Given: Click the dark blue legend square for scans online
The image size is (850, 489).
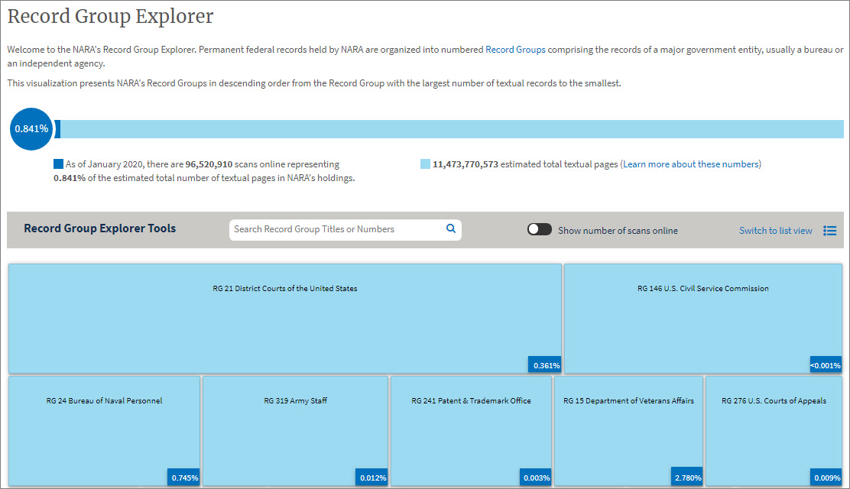Looking at the screenshot, I should pyautogui.click(x=57, y=164).
